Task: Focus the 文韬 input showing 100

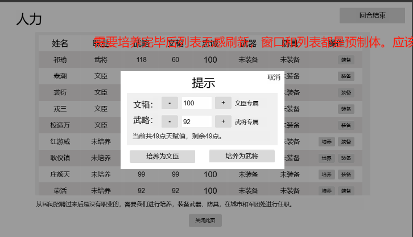Action: 196,103
